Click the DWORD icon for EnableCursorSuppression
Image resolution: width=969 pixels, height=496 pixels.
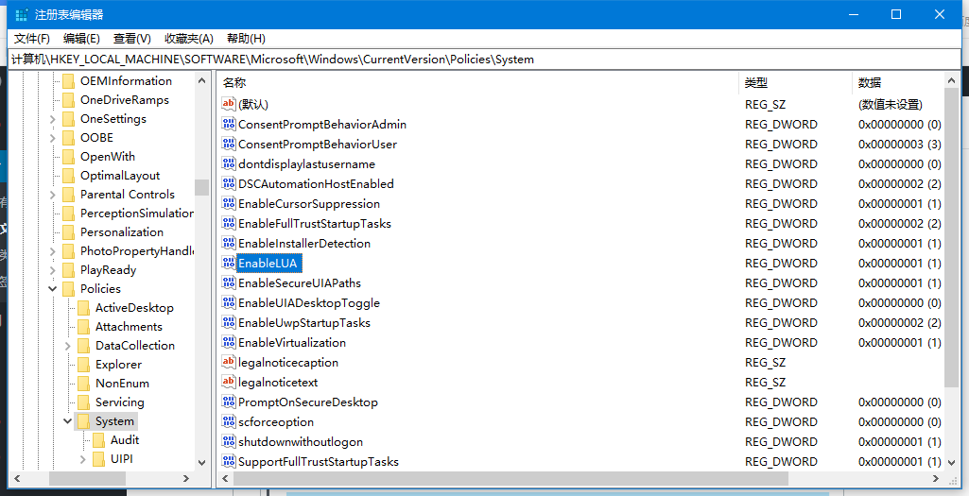click(x=229, y=203)
